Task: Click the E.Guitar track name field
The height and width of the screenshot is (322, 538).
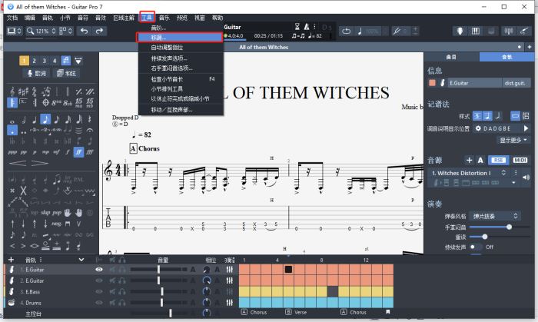Action: [x=470, y=83]
